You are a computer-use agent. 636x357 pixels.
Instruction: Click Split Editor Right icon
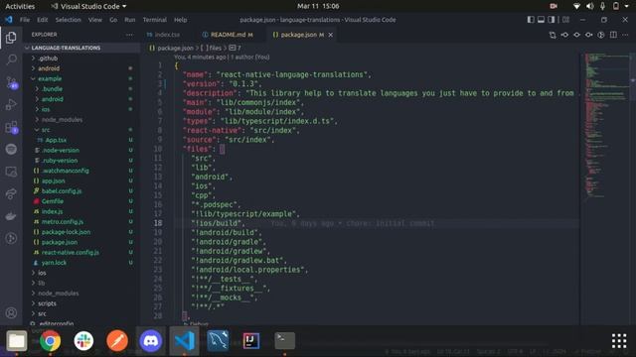click(613, 35)
